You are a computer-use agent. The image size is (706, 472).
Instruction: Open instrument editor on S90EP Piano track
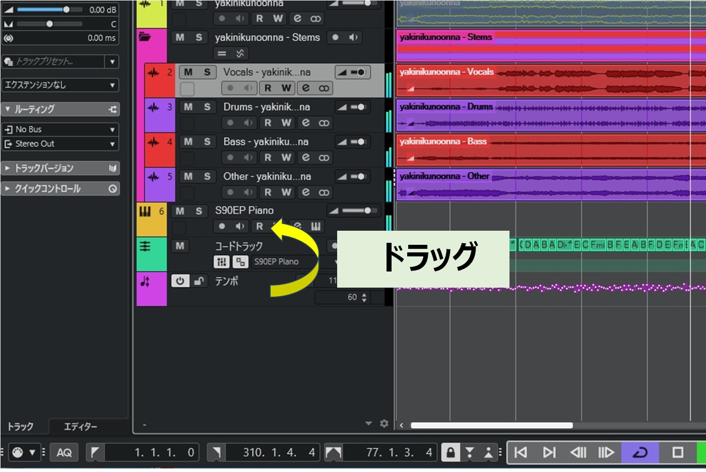tap(315, 227)
